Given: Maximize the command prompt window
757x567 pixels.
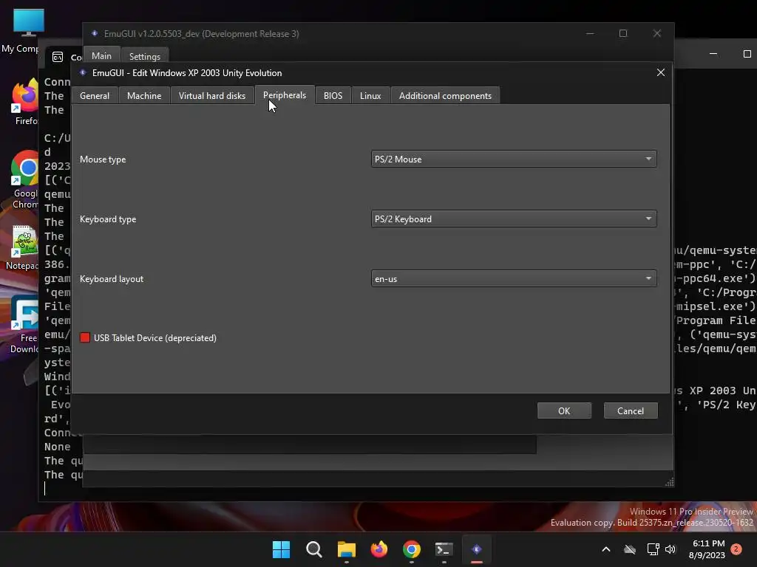Looking at the screenshot, I should coord(747,53).
